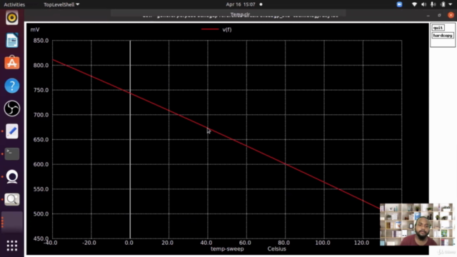Click the hardcopy button
The image size is (457, 257).
click(x=443, y=36)
